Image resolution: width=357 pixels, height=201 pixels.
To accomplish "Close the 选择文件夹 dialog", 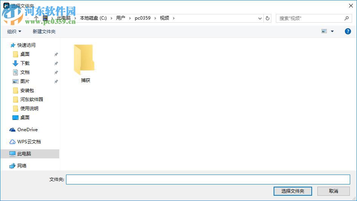I will [x=351, y=6].
